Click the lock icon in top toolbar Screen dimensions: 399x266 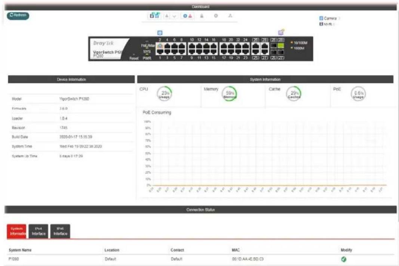202,16
